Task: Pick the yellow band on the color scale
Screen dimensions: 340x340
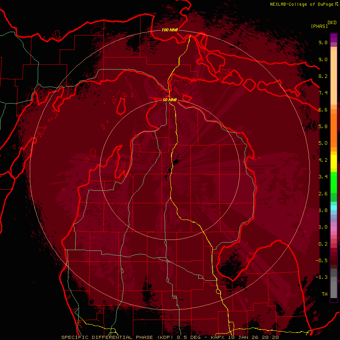Action: [334, 162]
